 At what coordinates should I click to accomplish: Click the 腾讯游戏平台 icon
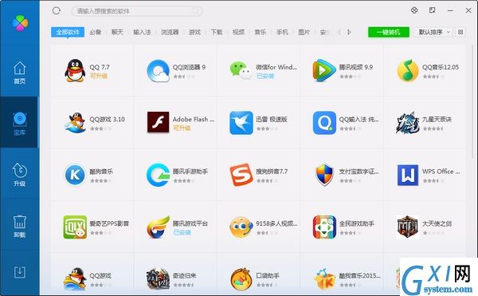(x=158, y=227)
